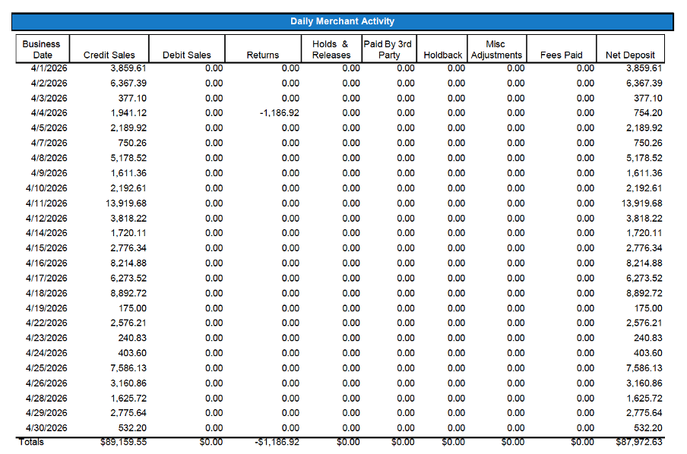
Task: Select the Credit Sales column header
Action: pos(109,49)
